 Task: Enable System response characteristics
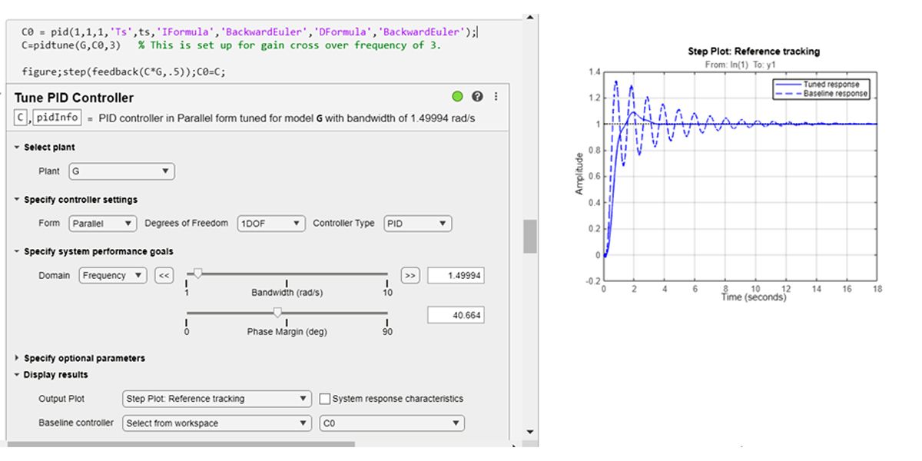click(327, 399)
